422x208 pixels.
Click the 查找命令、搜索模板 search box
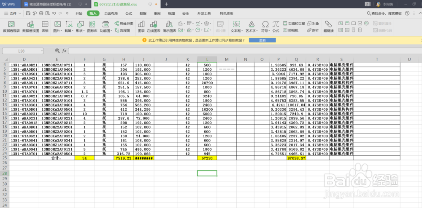click(x=384, y=13)
